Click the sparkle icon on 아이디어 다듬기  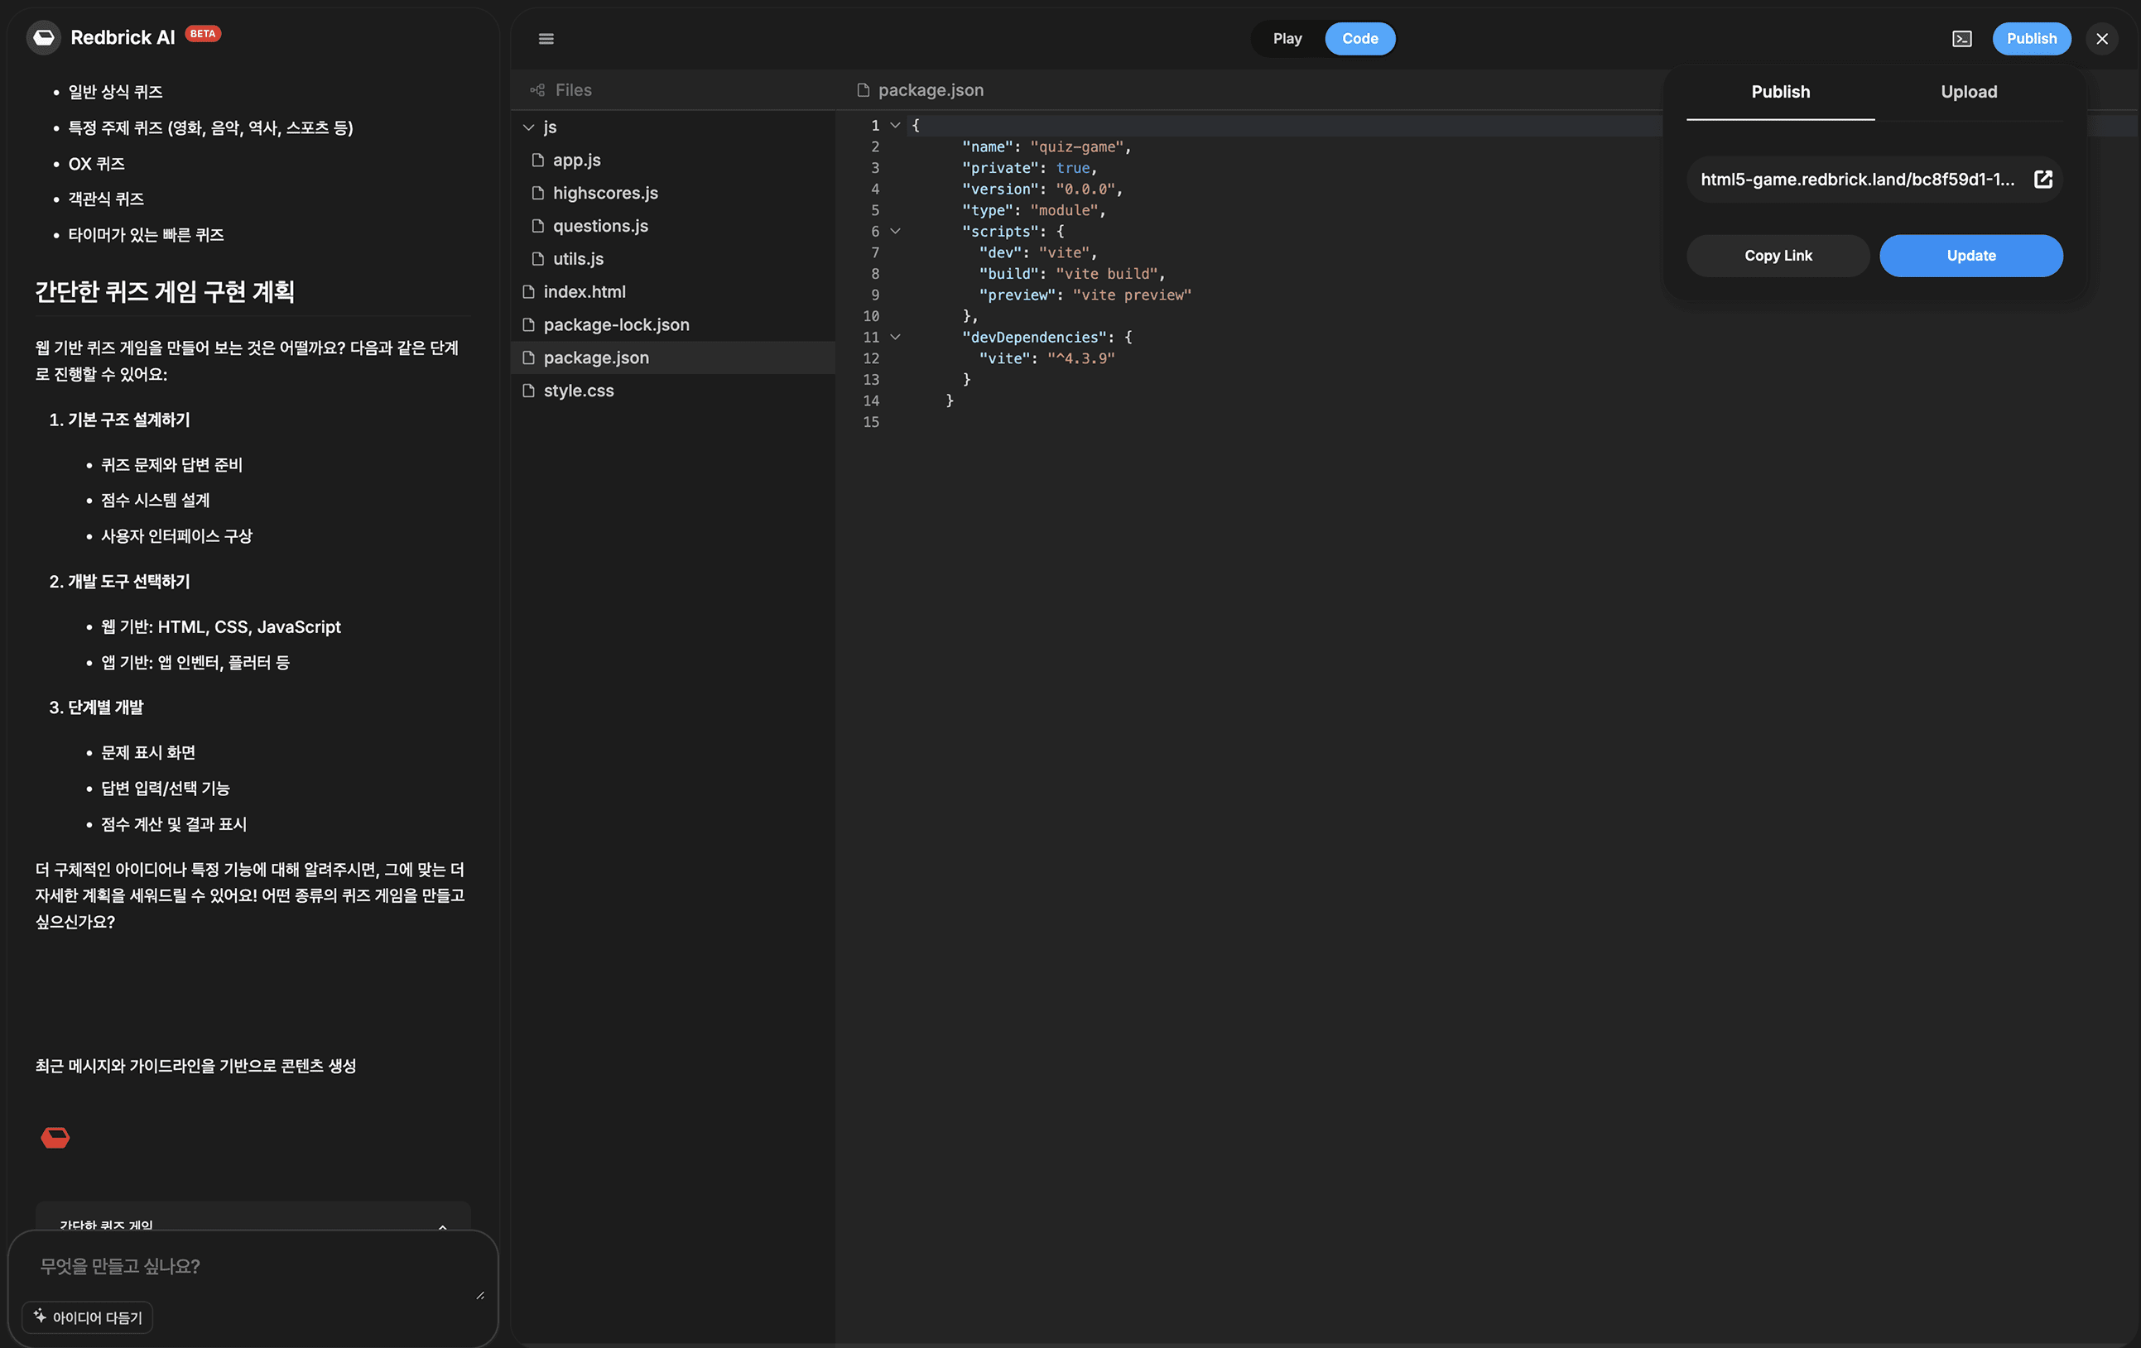point(40,1315)
